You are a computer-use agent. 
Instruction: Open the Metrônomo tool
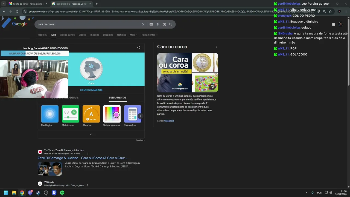tap(71, 116)
